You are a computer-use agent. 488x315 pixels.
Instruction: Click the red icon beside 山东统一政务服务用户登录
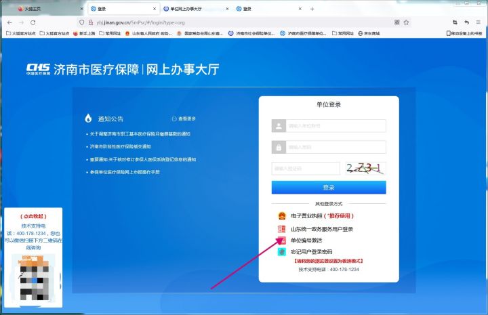click(282, 229)
